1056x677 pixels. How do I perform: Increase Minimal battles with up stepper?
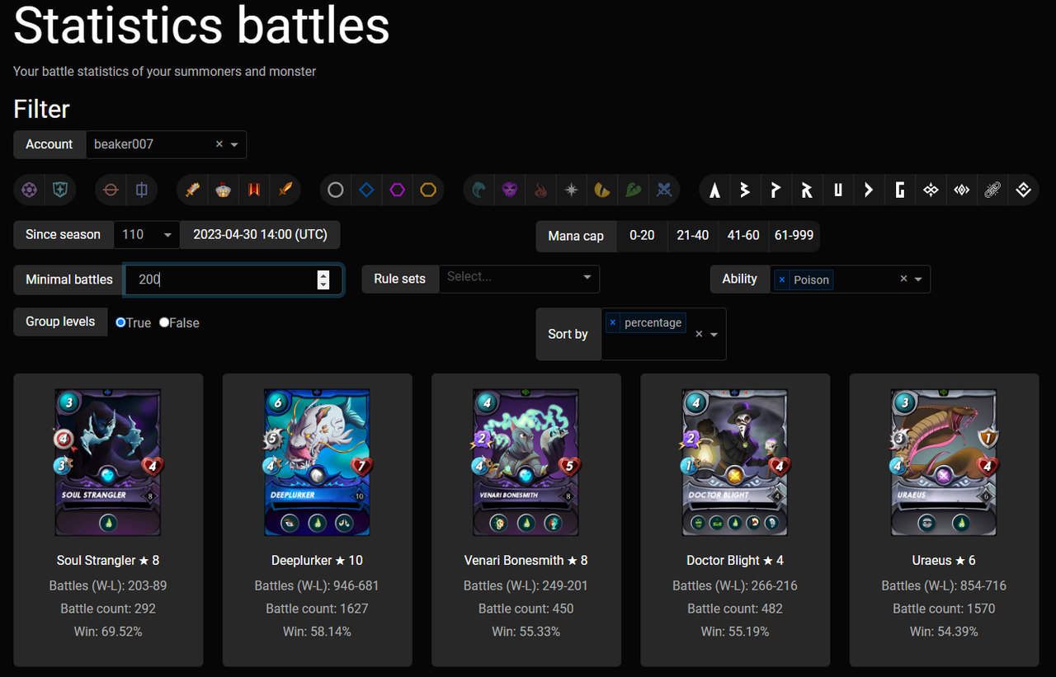pos(323,275)
